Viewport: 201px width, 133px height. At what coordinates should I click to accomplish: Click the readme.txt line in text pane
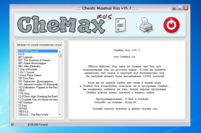pyautogui.click(x=125, y=109)
